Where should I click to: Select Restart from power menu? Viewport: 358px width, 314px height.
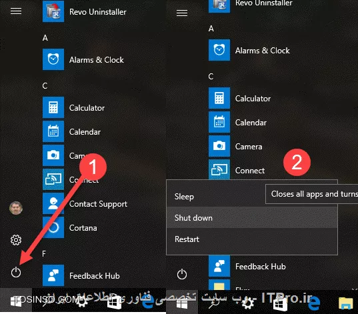(252, 239)
